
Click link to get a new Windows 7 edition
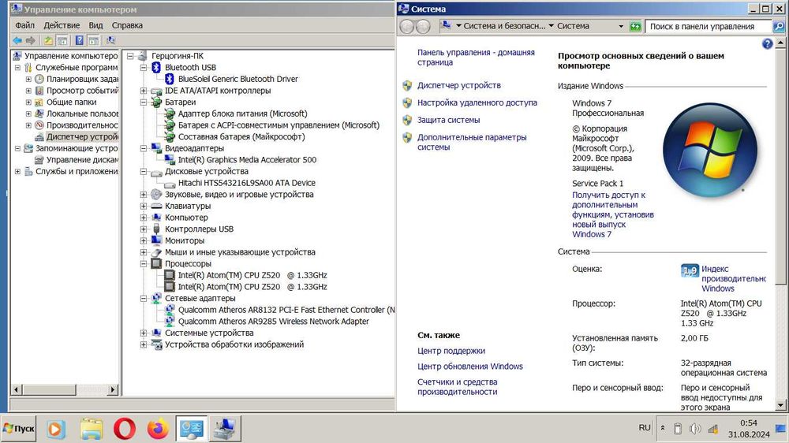click(613, 214)
